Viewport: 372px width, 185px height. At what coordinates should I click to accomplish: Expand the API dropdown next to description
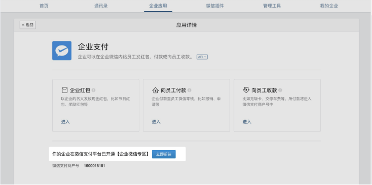point(202,57)
